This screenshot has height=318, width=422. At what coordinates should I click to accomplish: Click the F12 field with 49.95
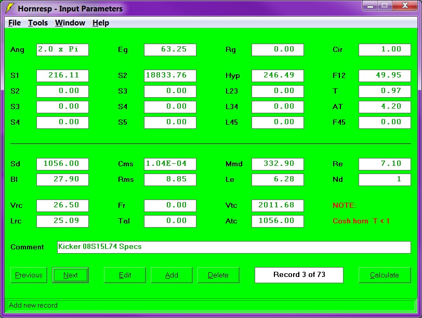click(385, 75)
